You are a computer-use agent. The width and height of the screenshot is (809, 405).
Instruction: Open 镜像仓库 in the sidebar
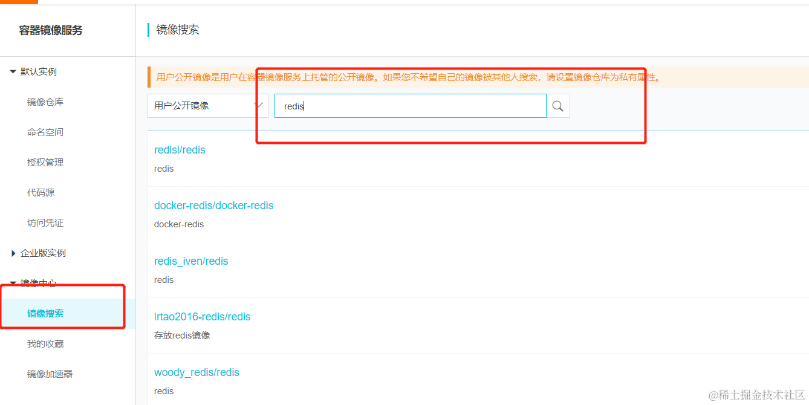45,102
